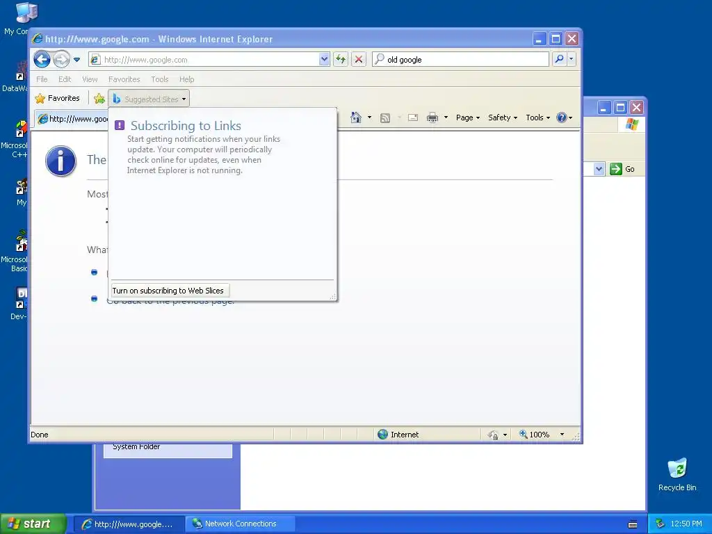Open the Safety command bar menu
Viewport: 712px width, 534px height.
coord(503,118)
